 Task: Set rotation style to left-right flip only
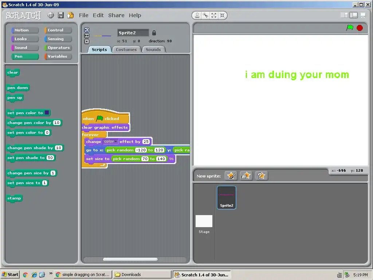coord(87,35)
